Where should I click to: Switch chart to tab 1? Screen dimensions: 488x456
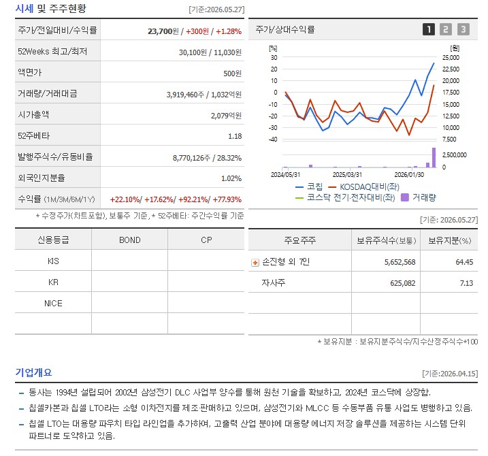point(429,29)
